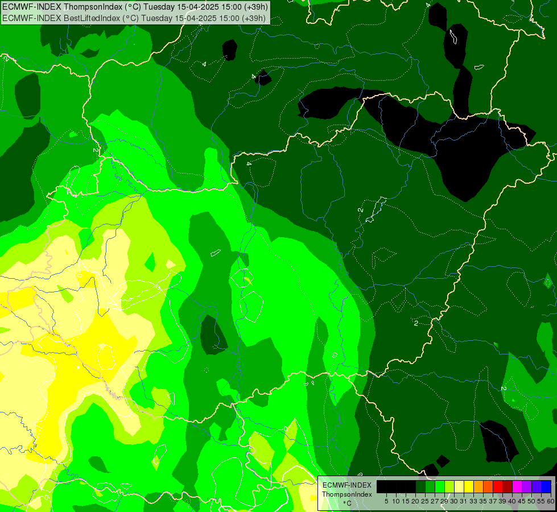Click the yellow-green 29-30 legend swatch
557x512 pixels.
[x=449, y=487]
